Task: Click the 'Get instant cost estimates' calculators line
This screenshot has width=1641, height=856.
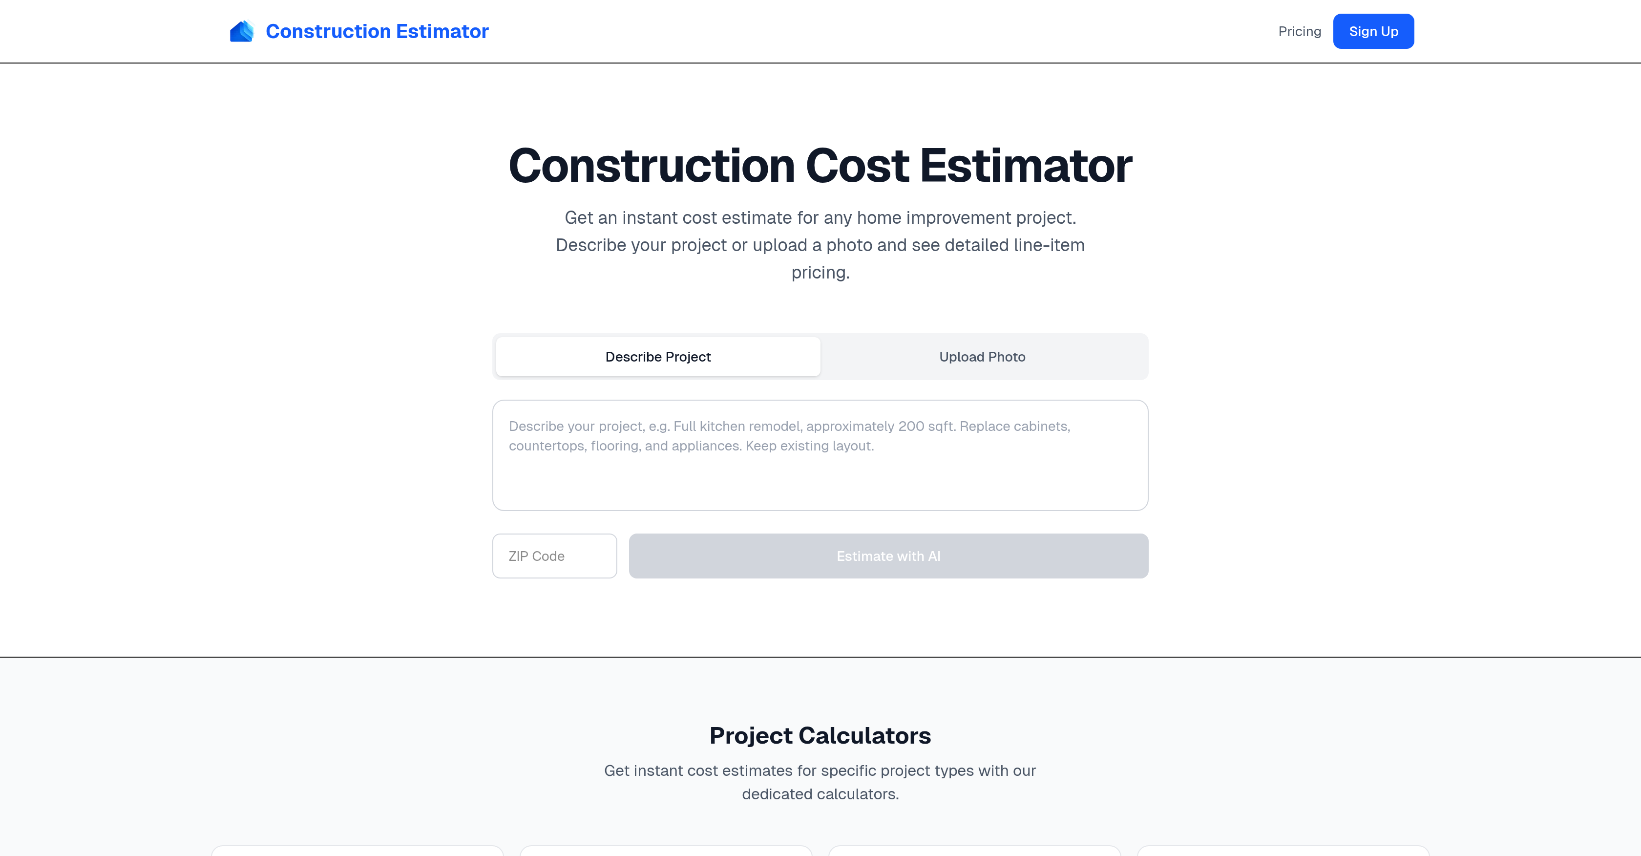Action: click(820, 770)
